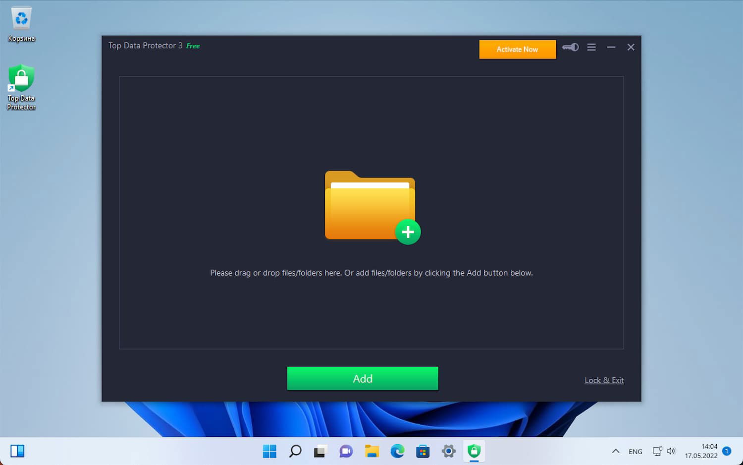Switch the ENG input language
Viewport: 743px width, 465px height.
pos(636,452)
